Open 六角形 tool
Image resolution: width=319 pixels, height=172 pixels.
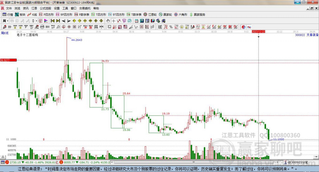(x=181, y=15)
